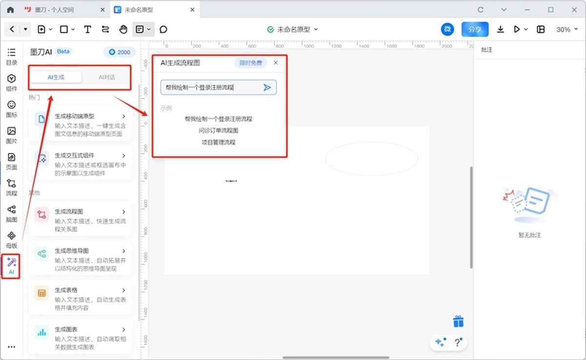The width and height of the screenshot is (586, 360).
Task: Open 脑图 in left sidebar
Action: [x=12, y=214]
